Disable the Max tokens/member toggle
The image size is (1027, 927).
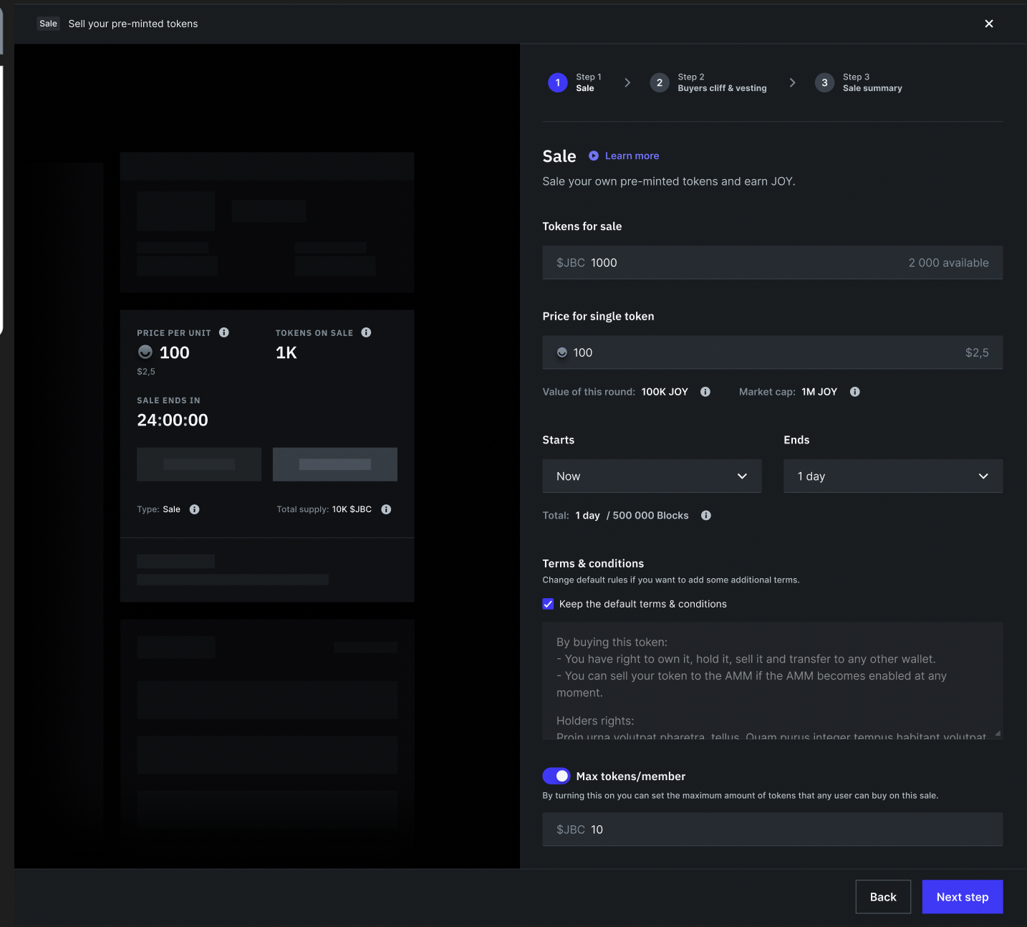pyautogui.click(x=556, y=776)
